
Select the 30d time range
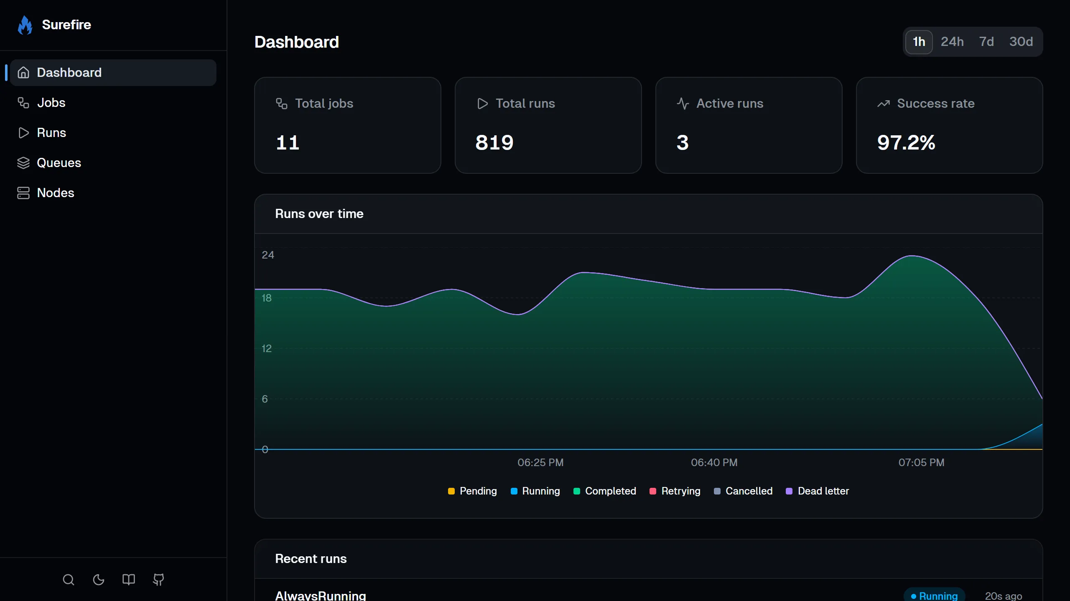pyautogui.click(x=1021, y=41)
